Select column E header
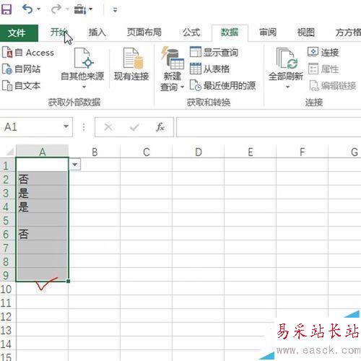 click(251, 152)
